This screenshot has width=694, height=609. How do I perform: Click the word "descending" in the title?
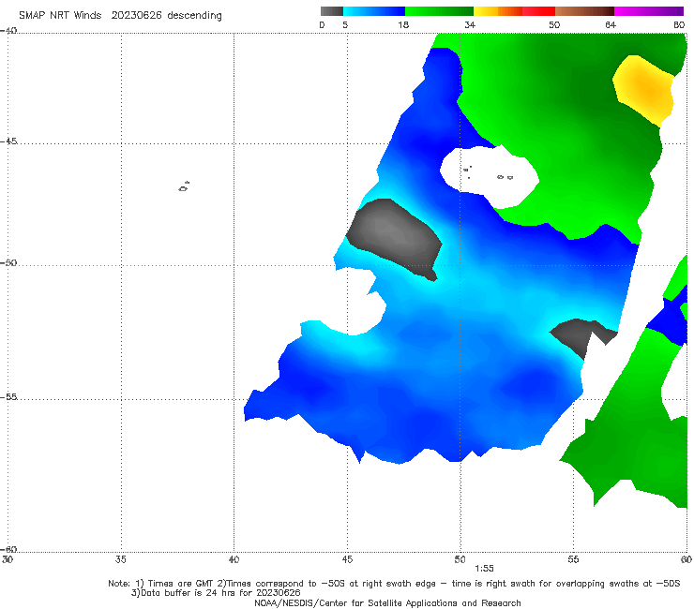point(195,16)
